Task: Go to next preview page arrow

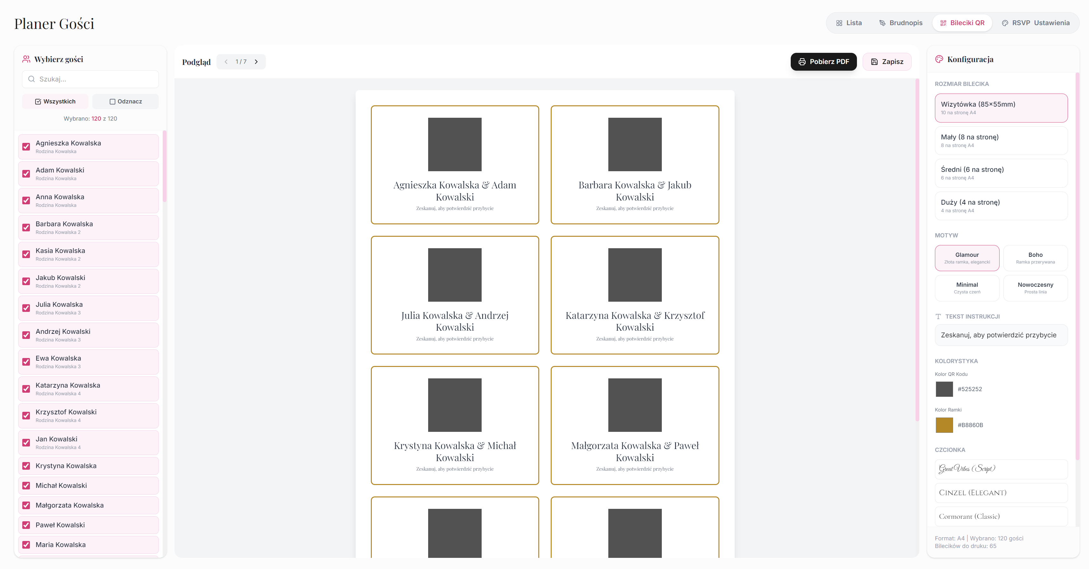Action: click(x=256, y=62)
